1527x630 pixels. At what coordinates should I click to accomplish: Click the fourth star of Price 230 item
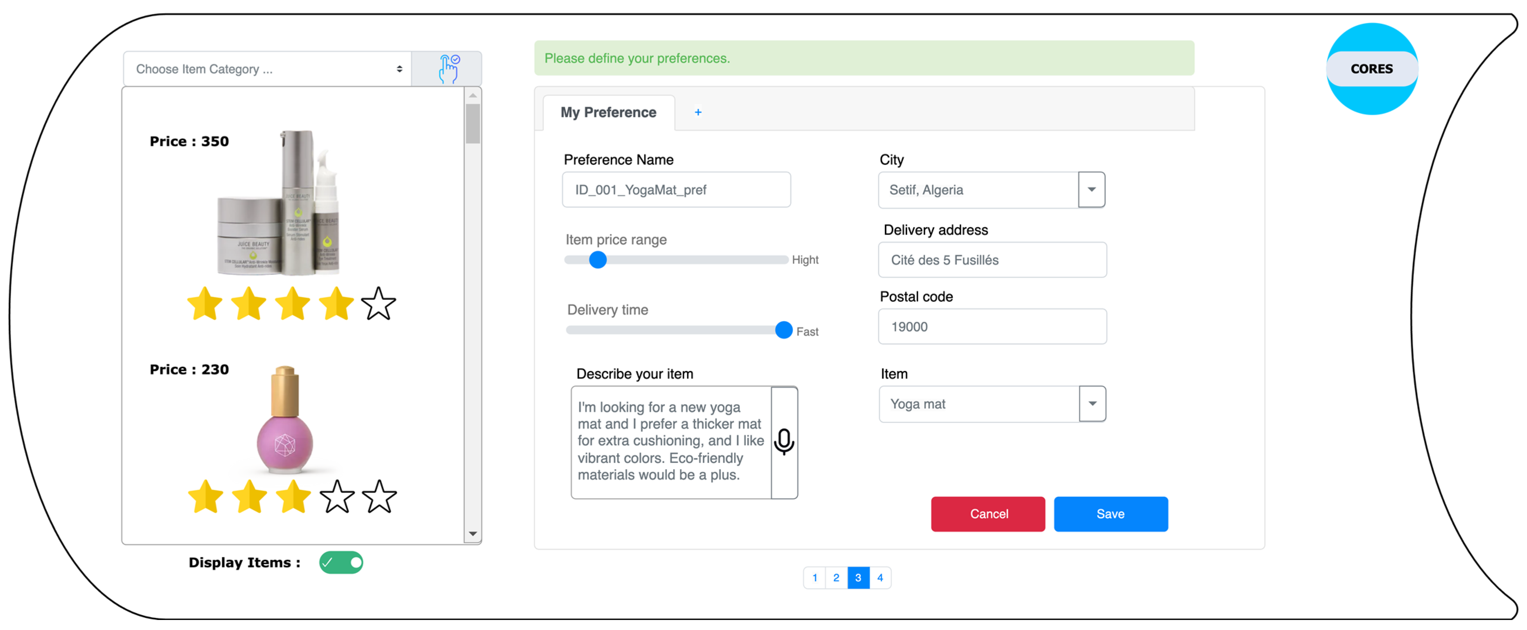coord(337,497)
